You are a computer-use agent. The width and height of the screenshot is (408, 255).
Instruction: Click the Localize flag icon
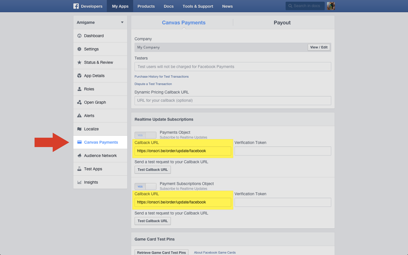[79, 129]
